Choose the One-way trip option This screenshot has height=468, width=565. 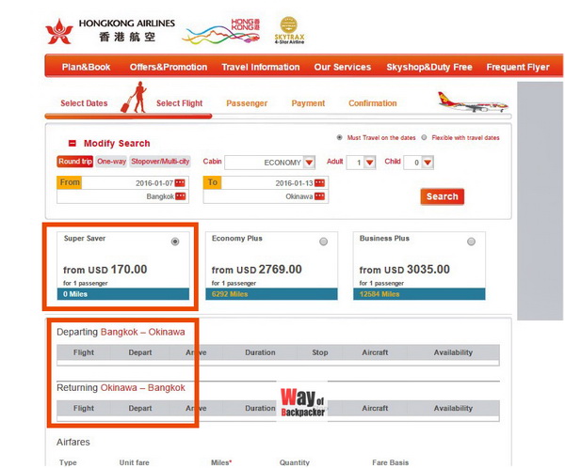point(111,161)
